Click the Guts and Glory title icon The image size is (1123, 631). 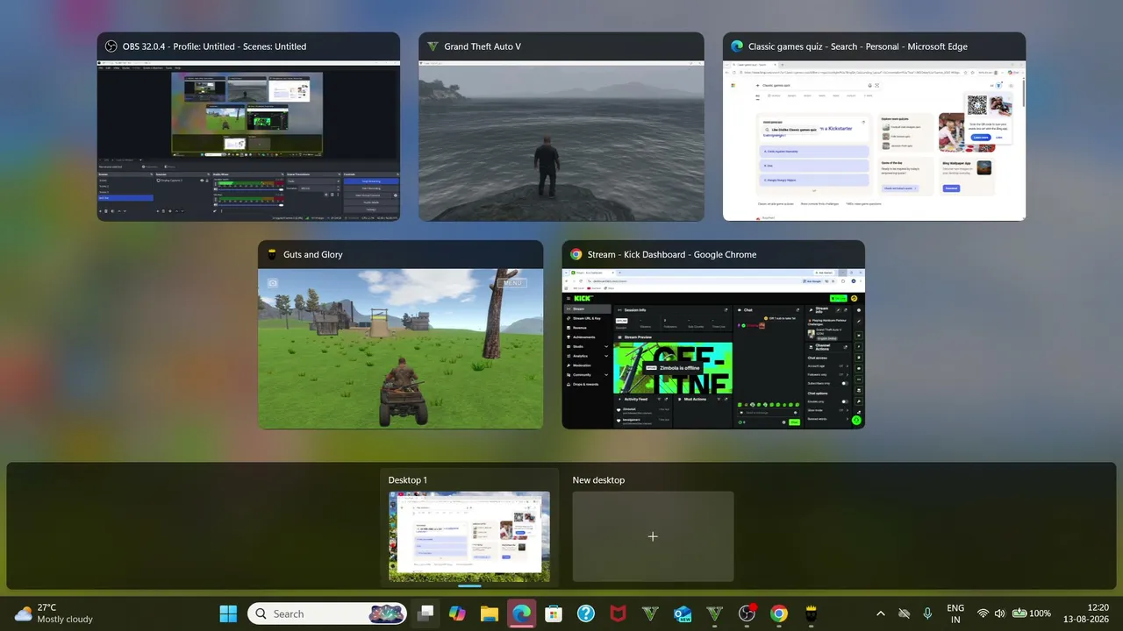click(x=272, y=254)
